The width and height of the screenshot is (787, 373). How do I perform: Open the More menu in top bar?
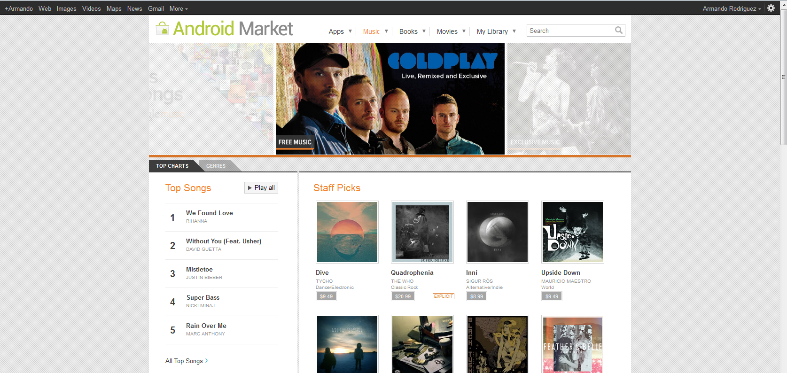click(x=179, y=8)
